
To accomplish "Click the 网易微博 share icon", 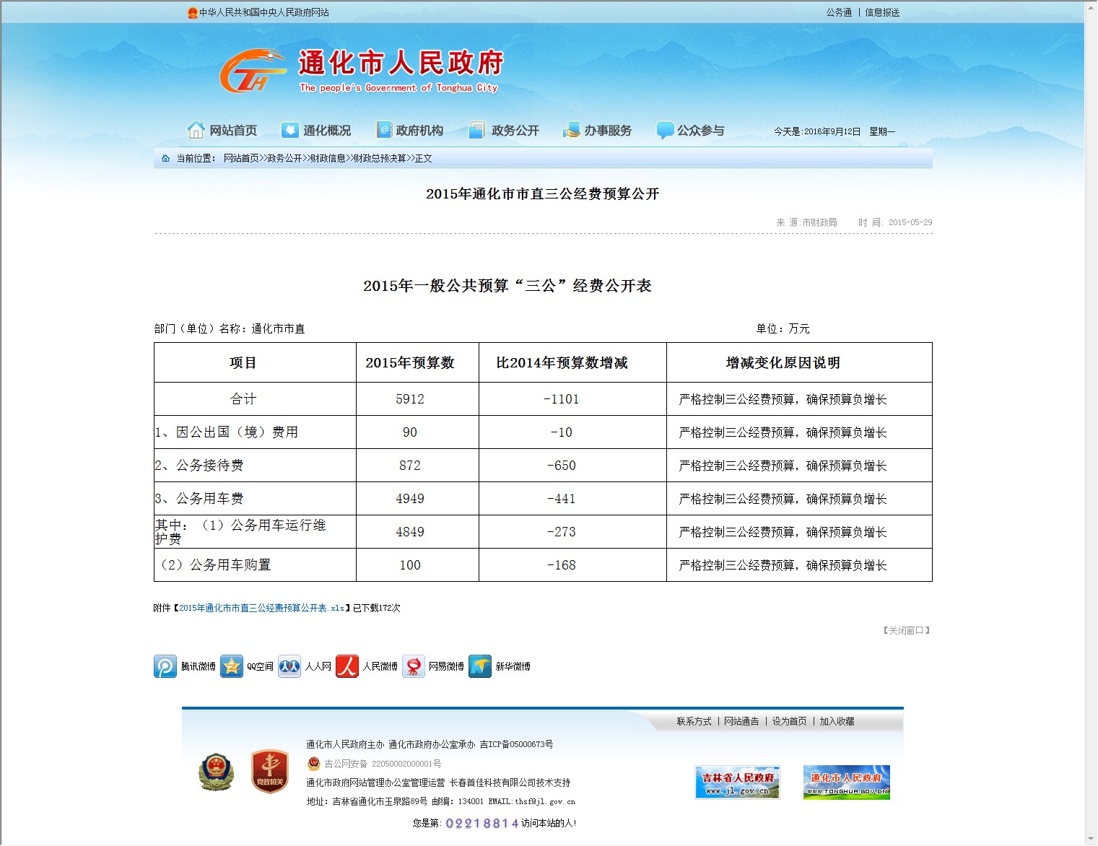I will pyautogui.click(x=414, y=666).
